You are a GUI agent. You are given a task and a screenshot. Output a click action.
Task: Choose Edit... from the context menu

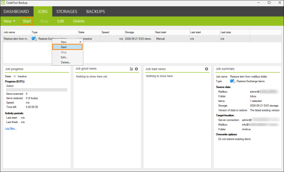click(68, 57)
